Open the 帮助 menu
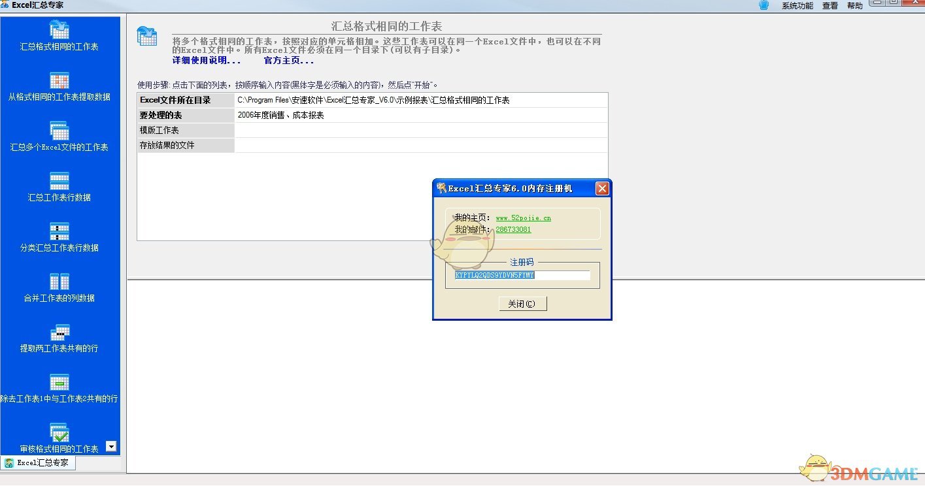This screenshot has width=925, height=486. [855, 6]
